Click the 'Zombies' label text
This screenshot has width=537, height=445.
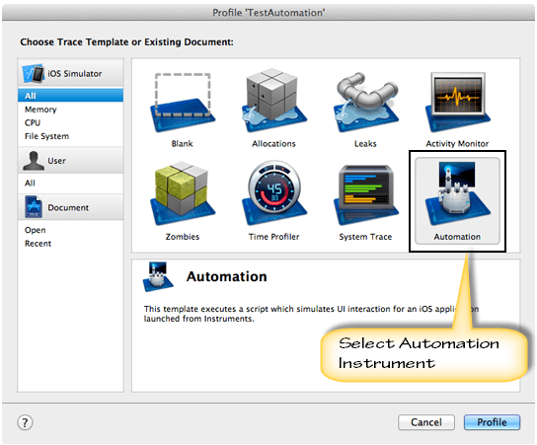(x=183, y=237)
